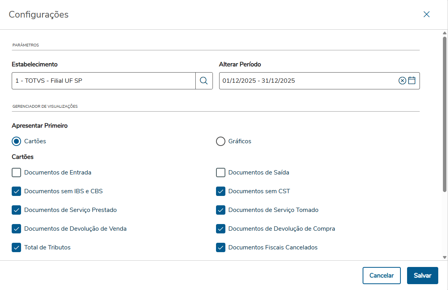Click the Cancelar button
The width and height of the screenshot is (448, 290).
(381, 276)
